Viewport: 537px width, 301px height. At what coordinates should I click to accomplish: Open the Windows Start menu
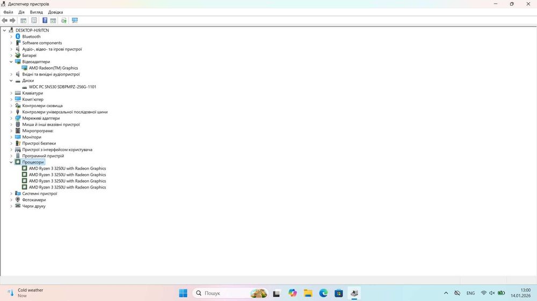(183, 293)
